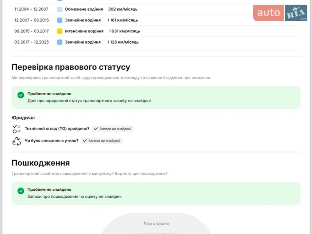Click the date range 08.2015 - 03.2017
The height and width of the screenshot is (234, 312).
pyautogui.click(x=32, y=31)
